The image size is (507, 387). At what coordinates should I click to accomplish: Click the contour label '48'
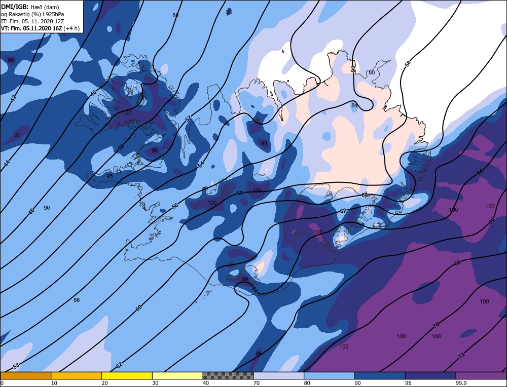coord(31,212)
